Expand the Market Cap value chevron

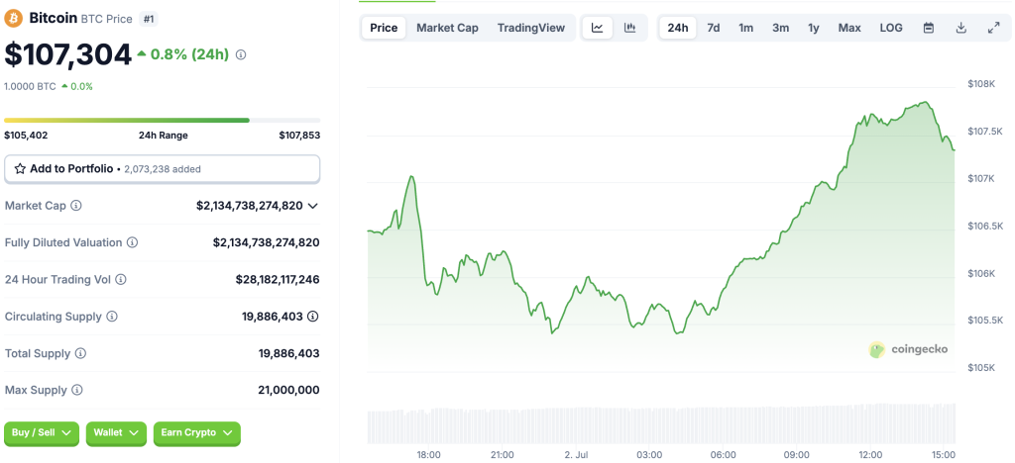pos(312,206)
